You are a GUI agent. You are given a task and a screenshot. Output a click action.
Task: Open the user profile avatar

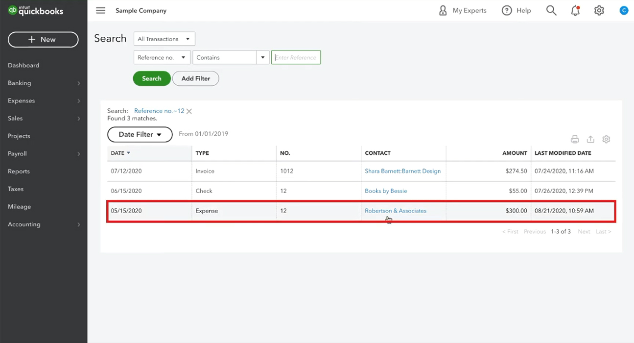[623, 10]
